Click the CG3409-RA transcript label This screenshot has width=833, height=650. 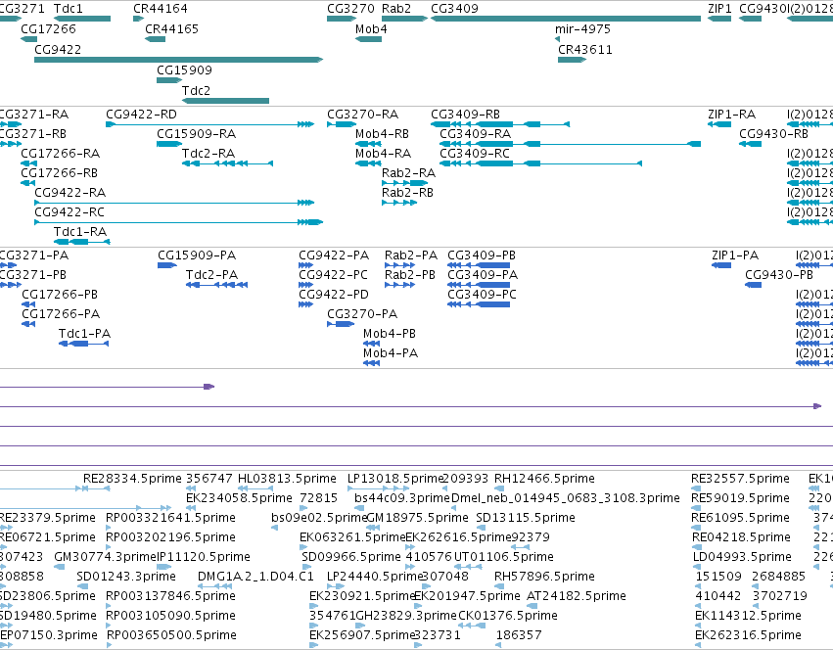click(475, 134)
